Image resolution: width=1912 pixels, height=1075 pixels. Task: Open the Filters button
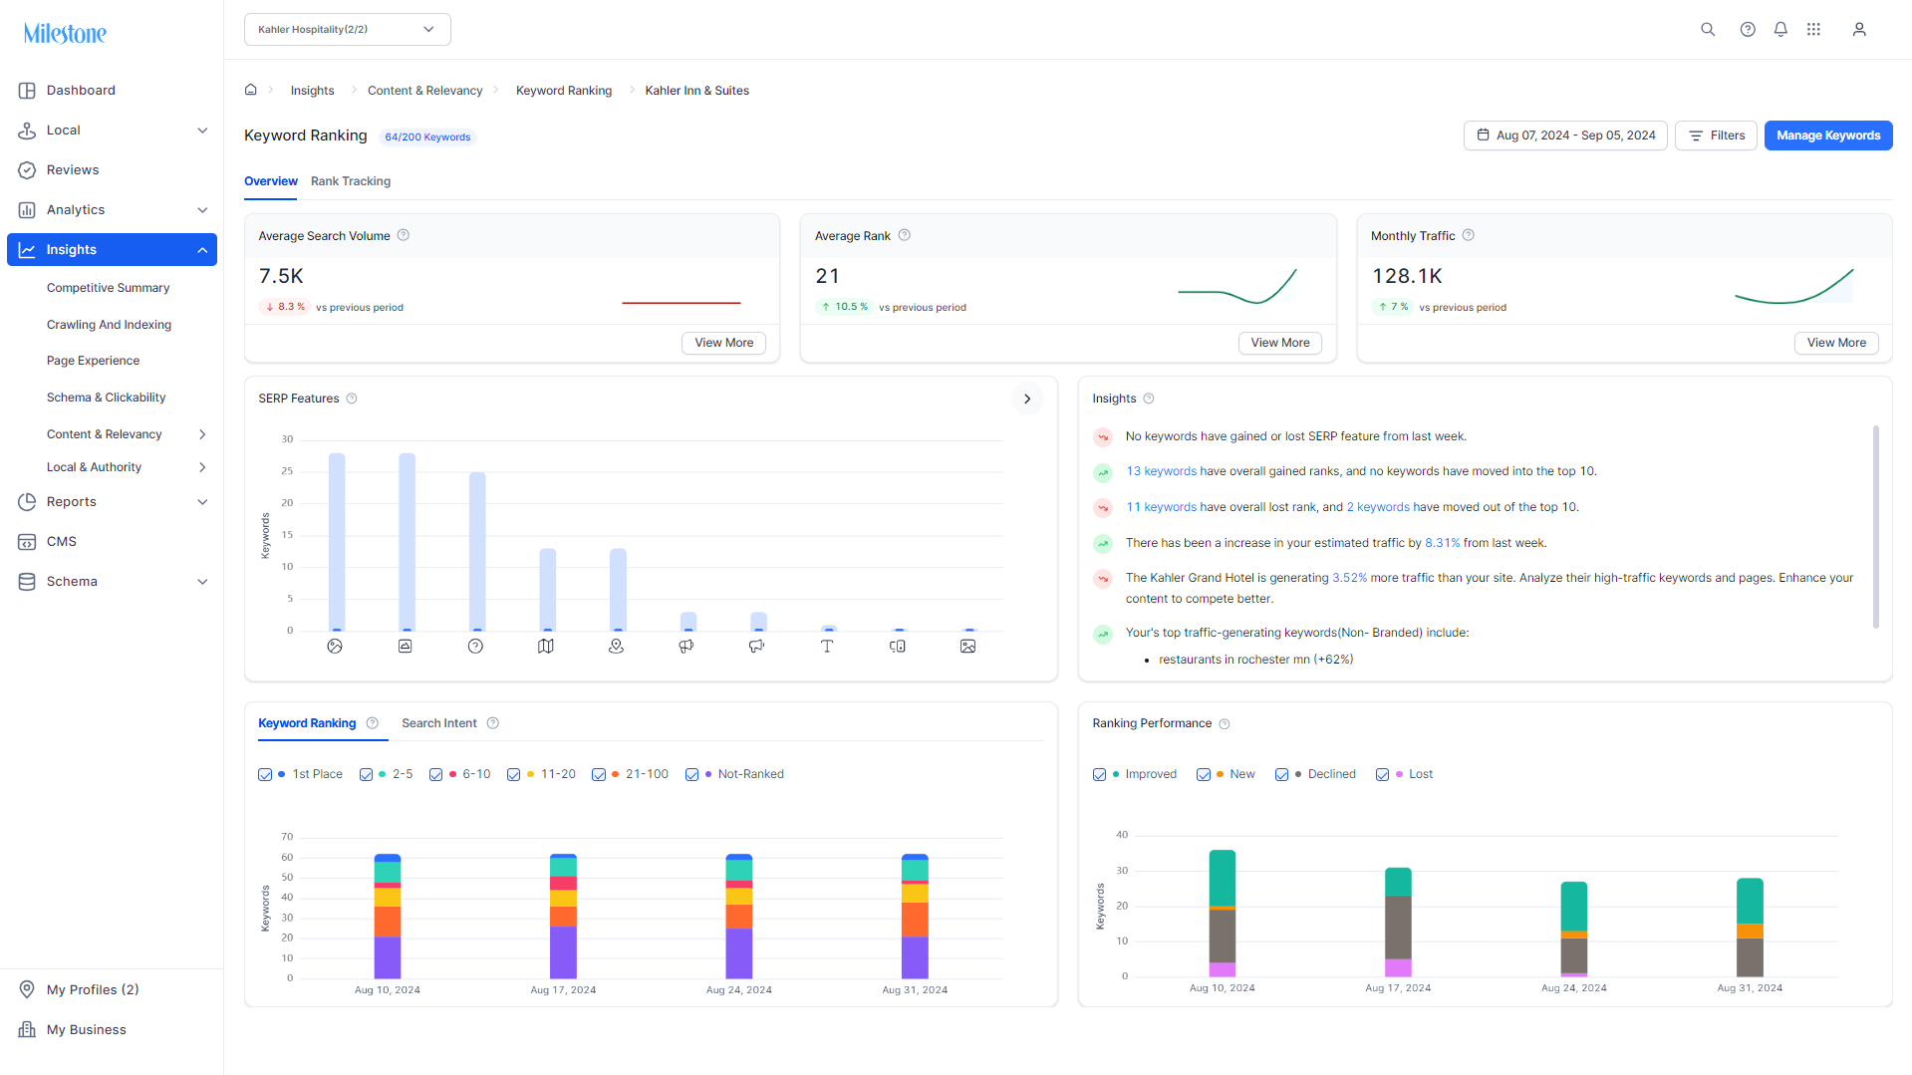(1716, 135)
